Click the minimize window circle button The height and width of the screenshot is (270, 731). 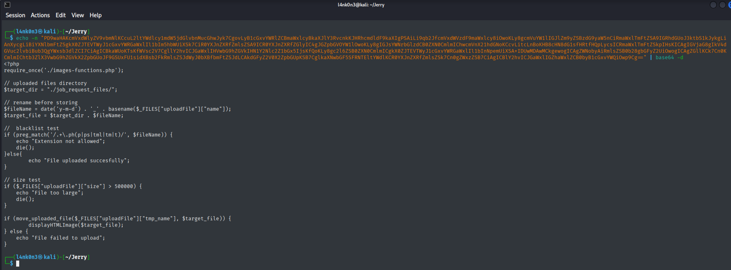coord(713,5)
